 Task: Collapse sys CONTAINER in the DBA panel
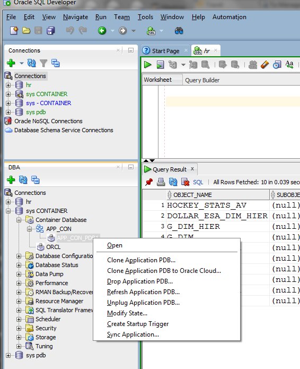(8, 211)
